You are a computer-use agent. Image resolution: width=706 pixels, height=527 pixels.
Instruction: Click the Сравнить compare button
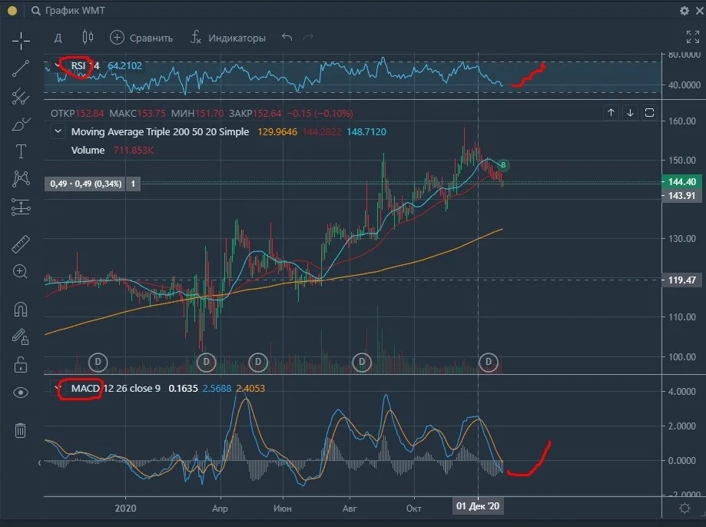141,38
